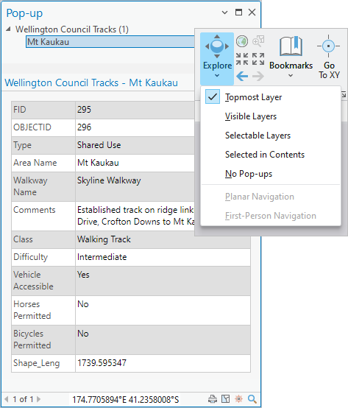Viewport: 348px width, 408px height.
Task: Click the Full Extent globe icon
Action: pos(242,41)
